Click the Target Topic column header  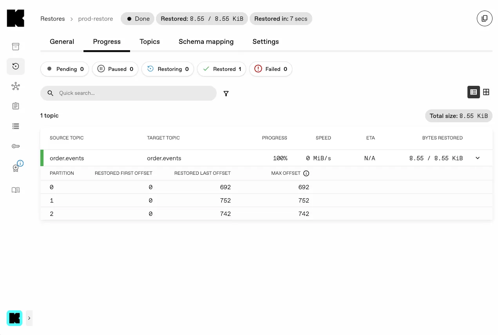[163, 138]
